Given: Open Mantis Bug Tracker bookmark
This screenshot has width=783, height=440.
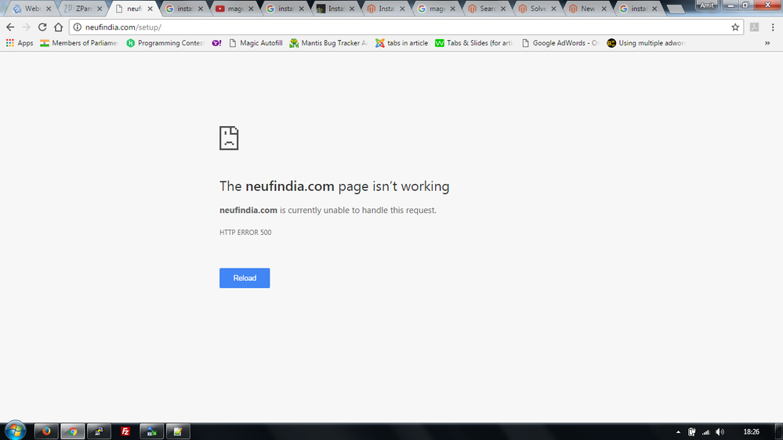Looking at the screenshot, I should (328, 43).
